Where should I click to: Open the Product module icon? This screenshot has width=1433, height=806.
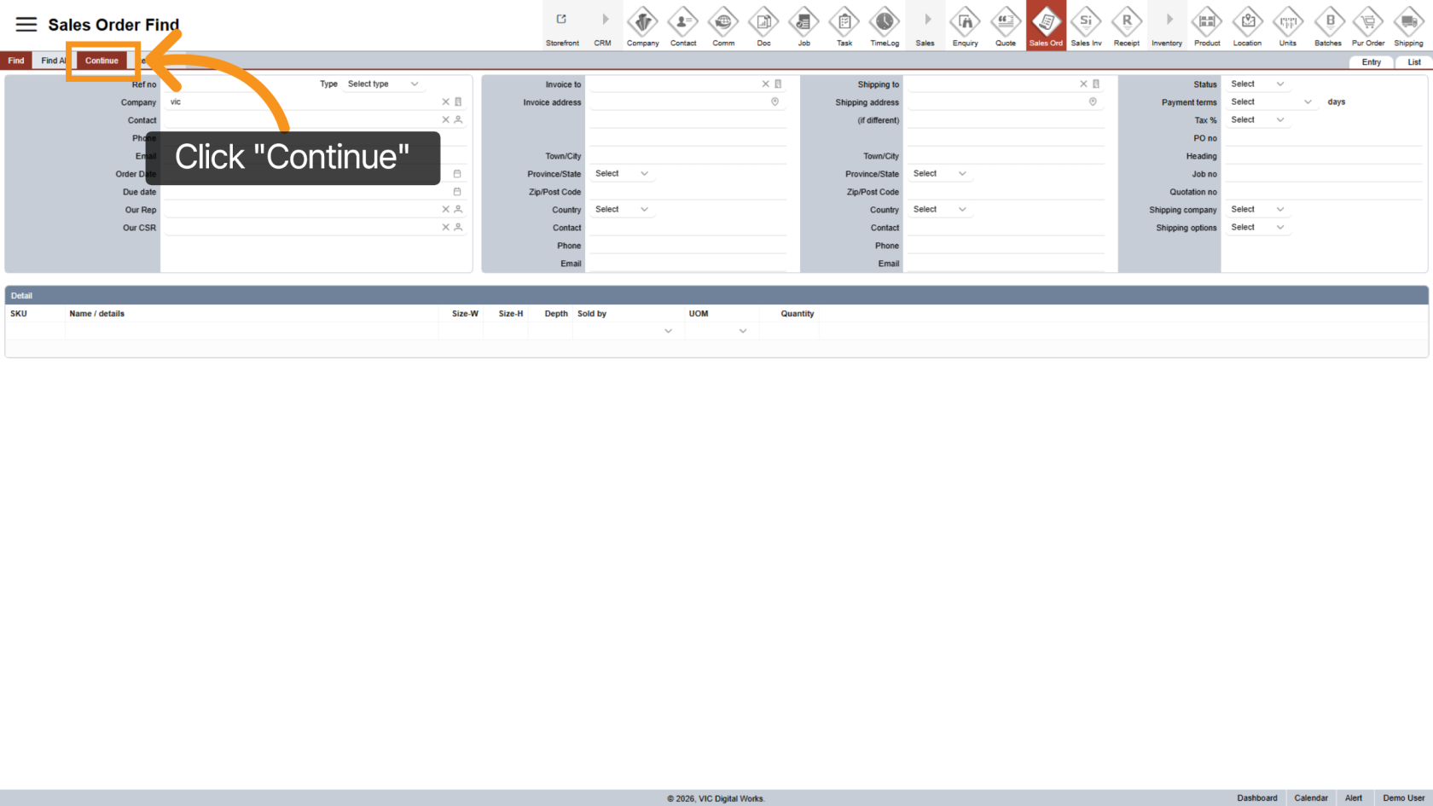pos(1207,26)
